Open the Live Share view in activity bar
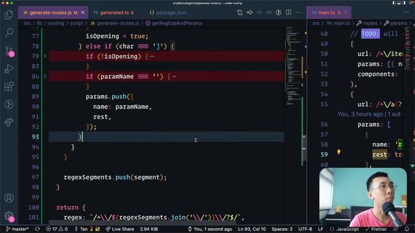Viewport: 415px width, 233px height. point(9,122)
